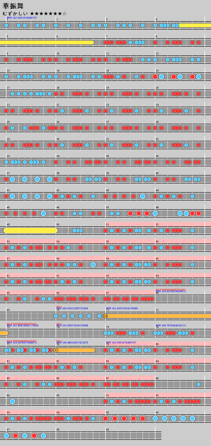The height and width of the screenshot is (446, 211).
Task: Click the yellow drumroll in measure 49
Action: (x=31, y=231)
